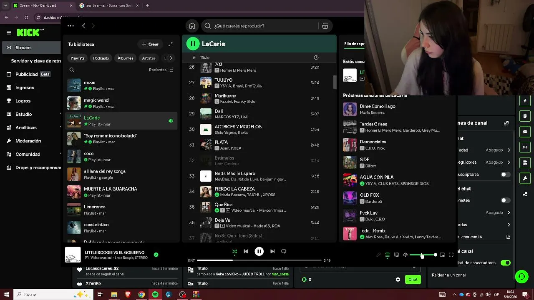534x300 pixels.
Task: Open Recientes sort options in library
Action: (x=161, y=70)
